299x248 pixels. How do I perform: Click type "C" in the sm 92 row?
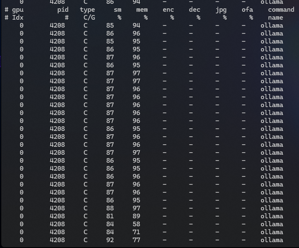[x=85, y=240]
